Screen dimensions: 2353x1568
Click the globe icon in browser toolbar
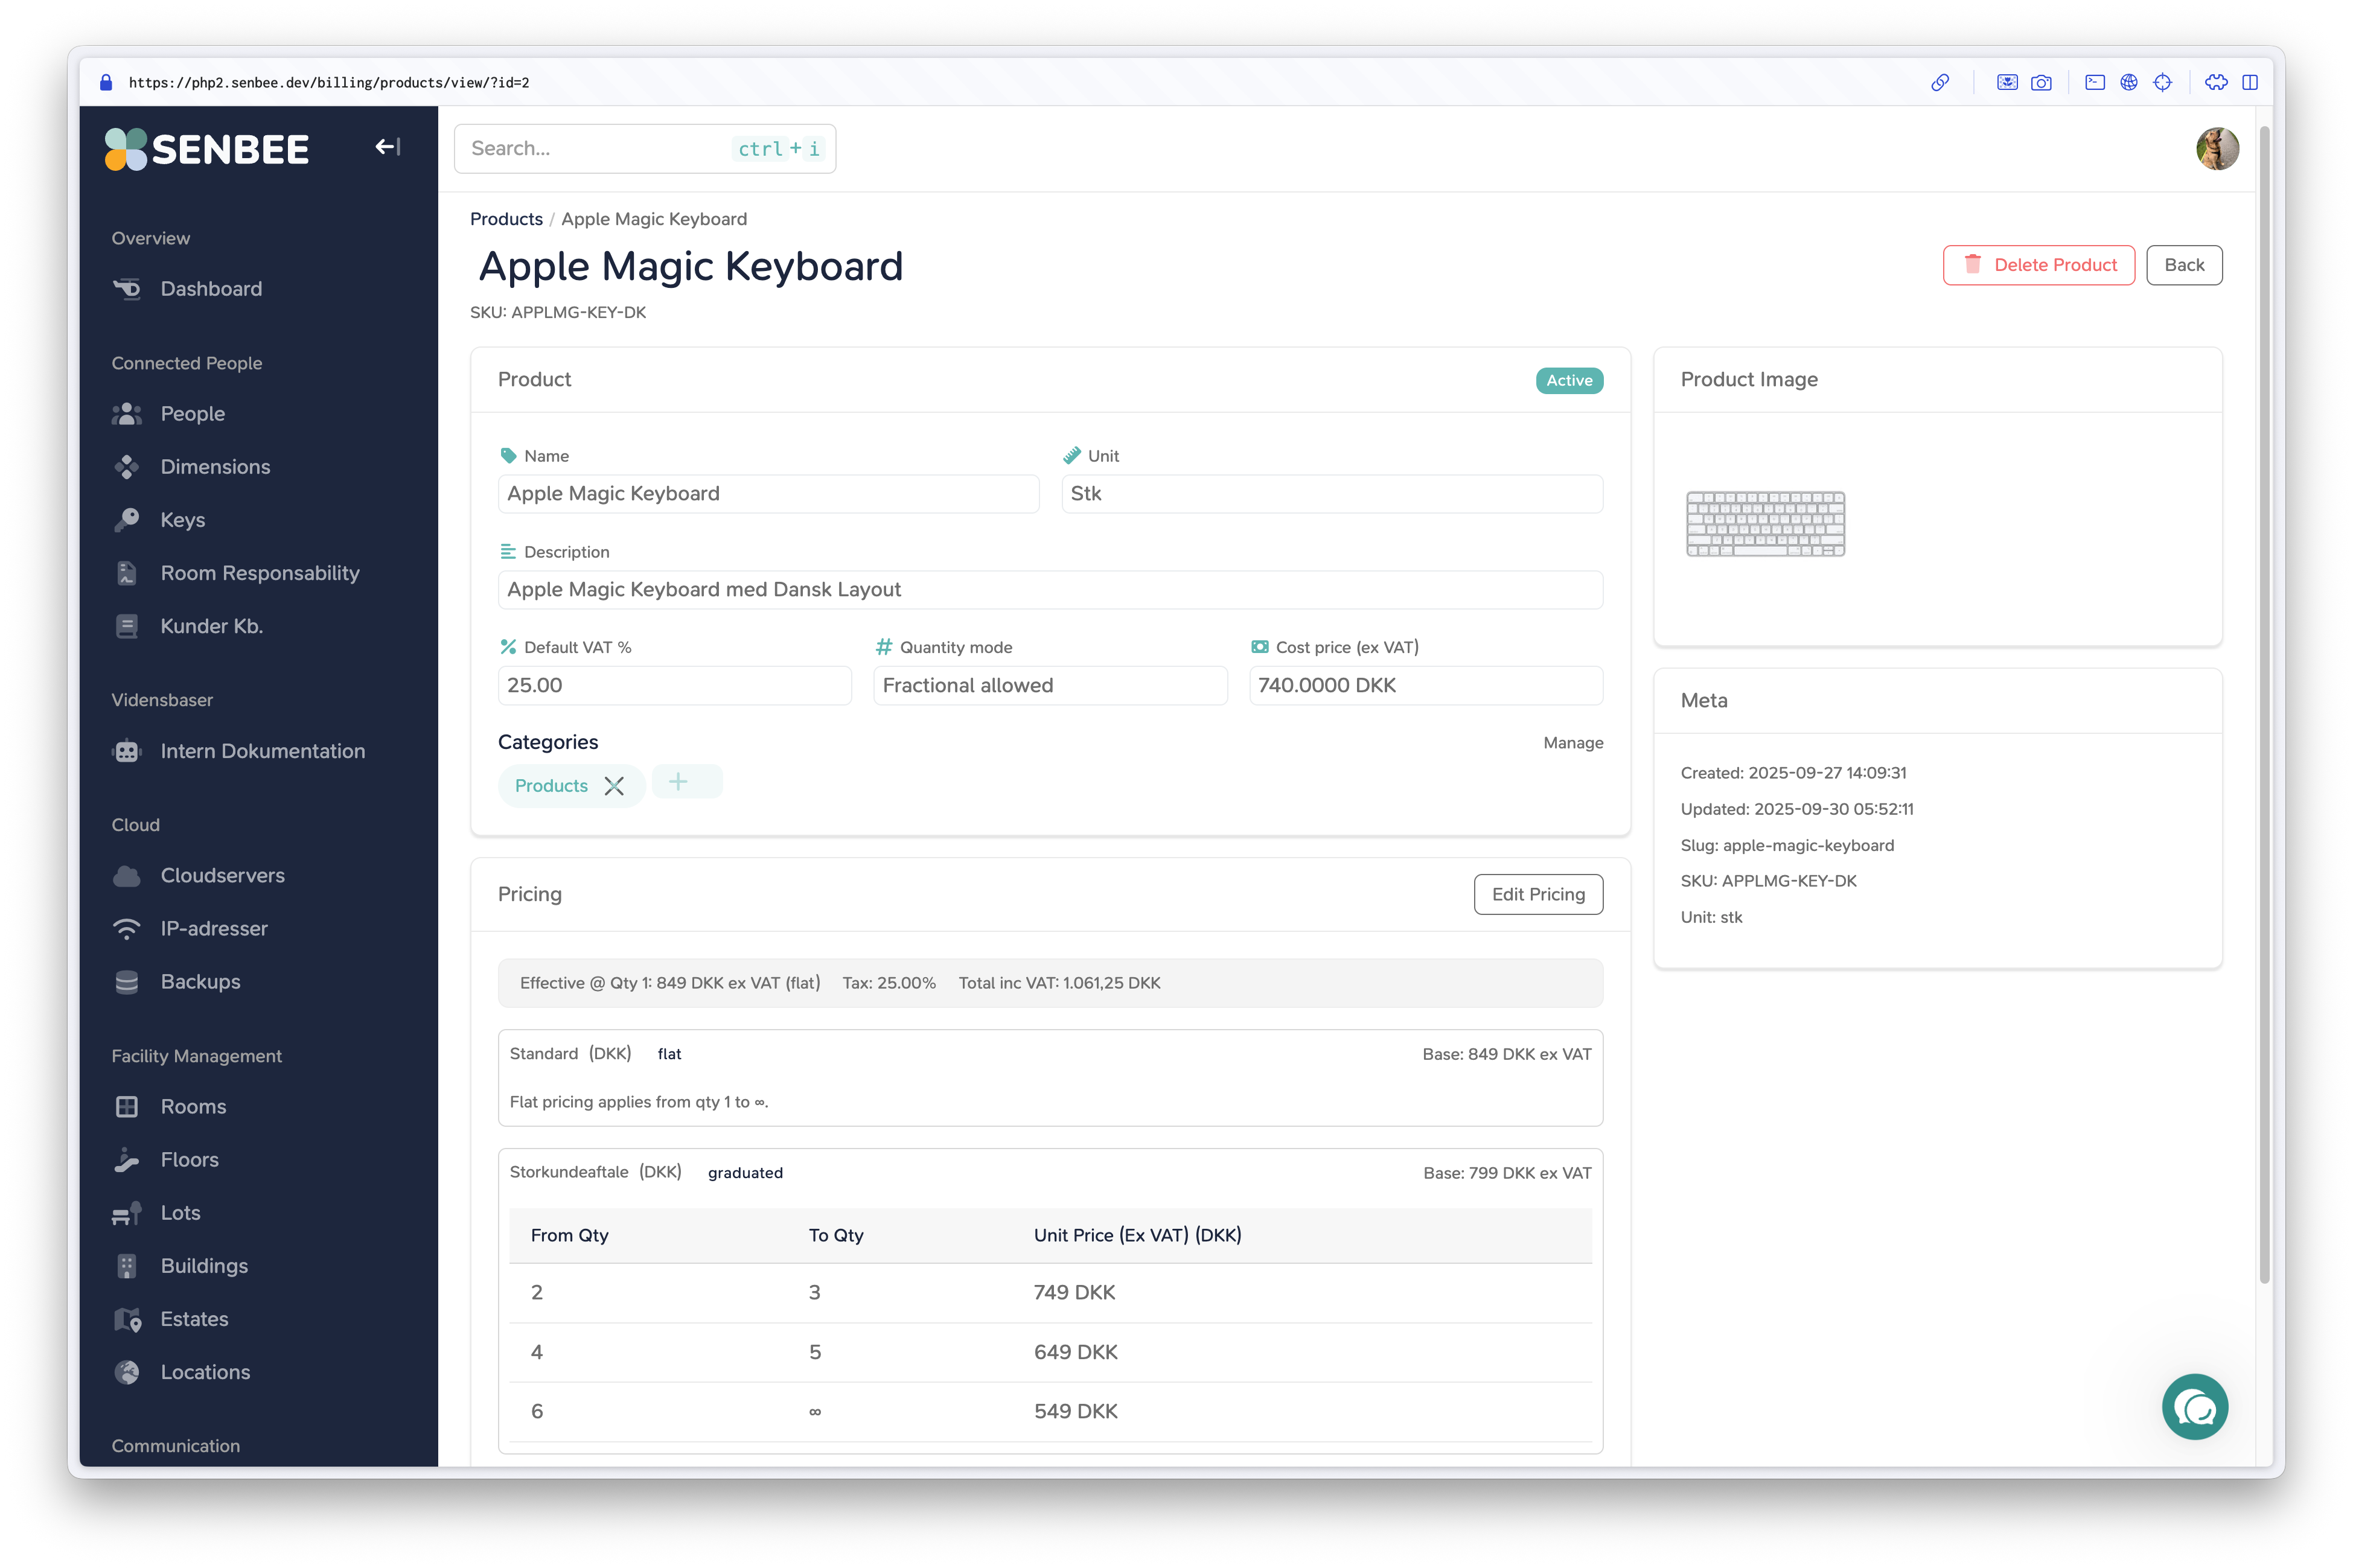(2129, 83)
